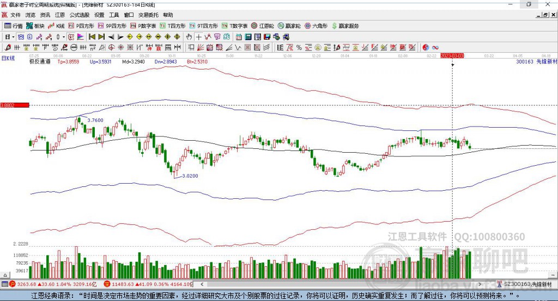Image resolution: width=558 pixels, height=301 pixels.
Task: Open the calendar icon showing 21
Action: click(x=239, y=37)
